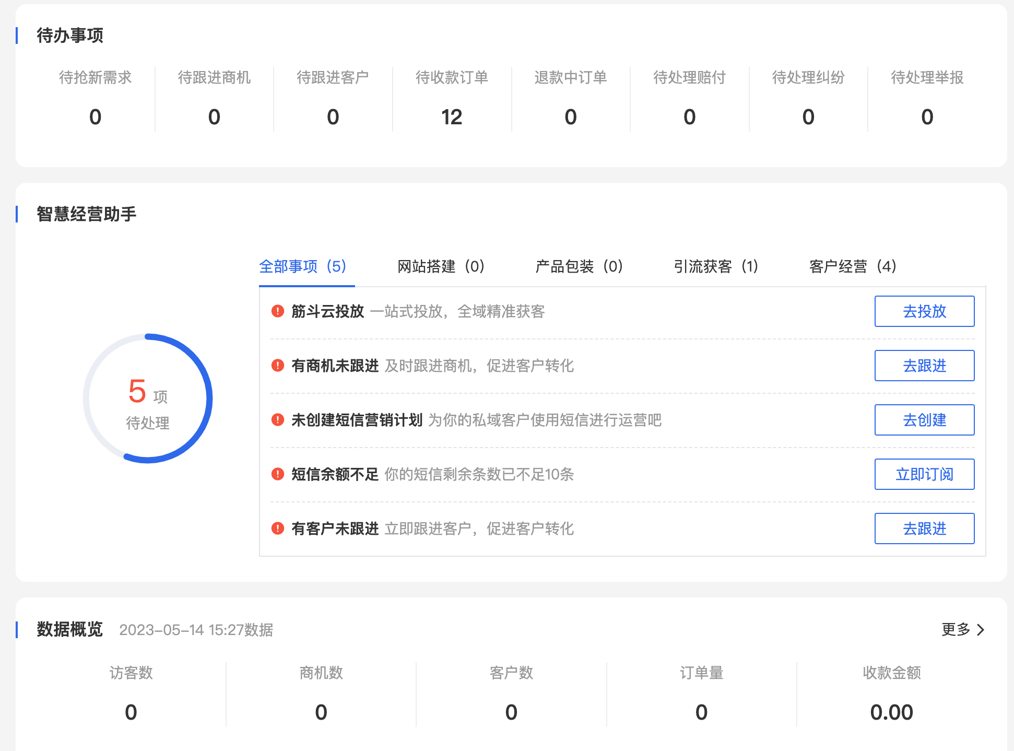This screenshot has height=751, width=1014.
Task: Click the 筋斗云投放 item title
Action: coord(327,311)
